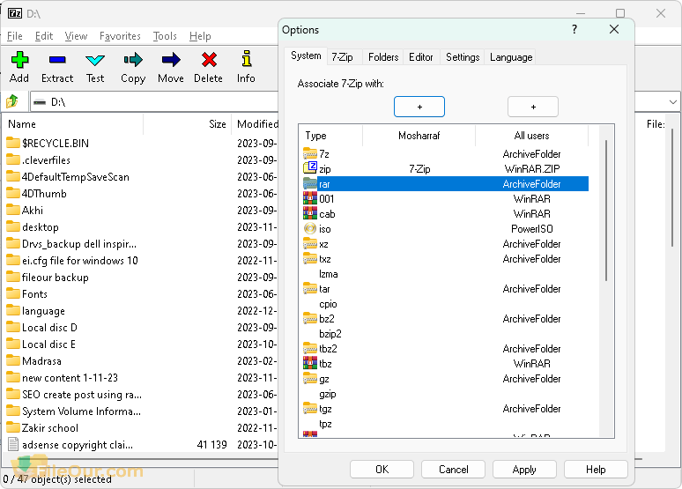Image resolution: width=682 pixels, height=489 pixels.
Task: Open the Edit menu
Action: [x=44, y=35]
